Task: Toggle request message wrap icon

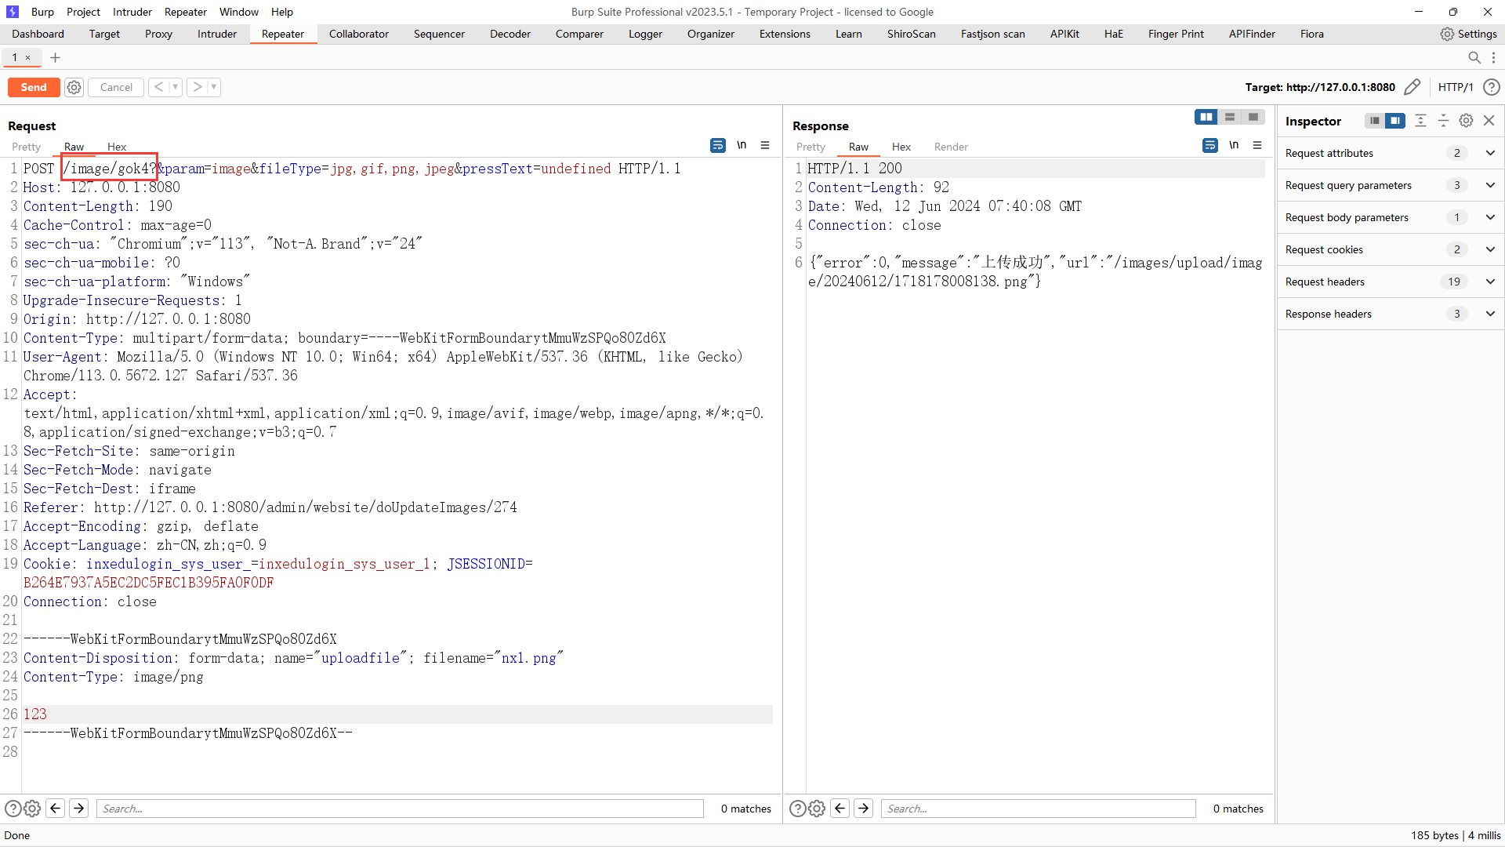Action: (x=717, y=145)
